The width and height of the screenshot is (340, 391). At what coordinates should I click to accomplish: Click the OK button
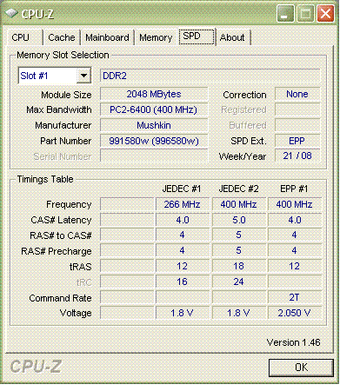(x=301, y=368)
